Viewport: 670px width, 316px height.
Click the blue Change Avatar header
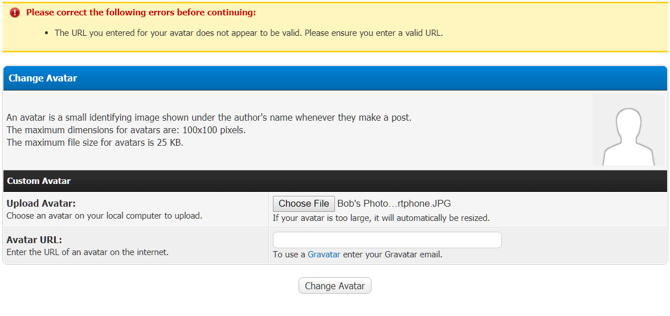[43, 79]
